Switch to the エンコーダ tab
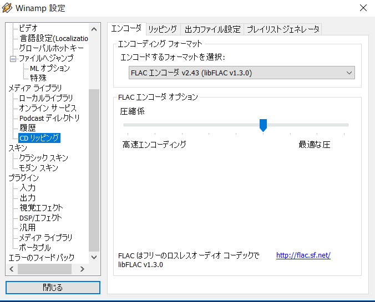Viewport: 375px width, 302px height. point(126,29)
